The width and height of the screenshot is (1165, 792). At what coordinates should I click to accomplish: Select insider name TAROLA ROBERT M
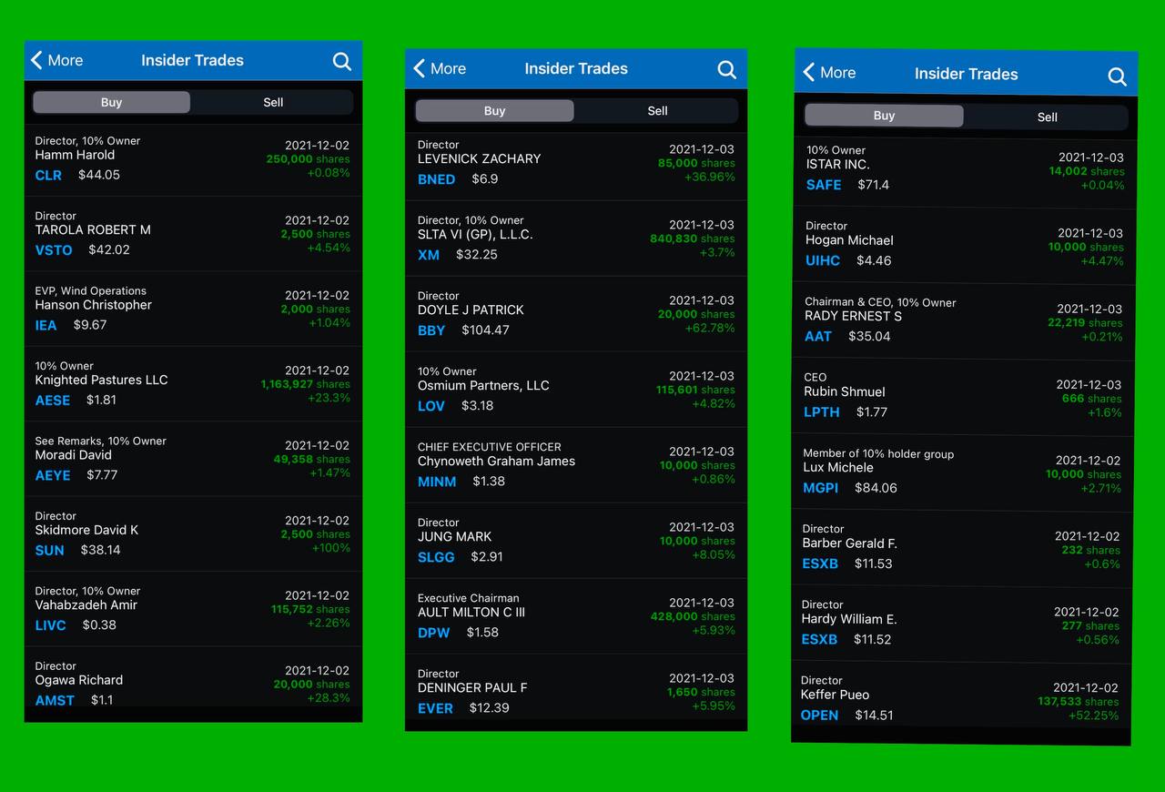coord(93,229)
